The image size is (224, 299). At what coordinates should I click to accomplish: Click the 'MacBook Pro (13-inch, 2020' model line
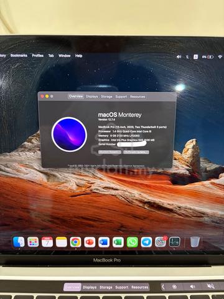point(133,126)
